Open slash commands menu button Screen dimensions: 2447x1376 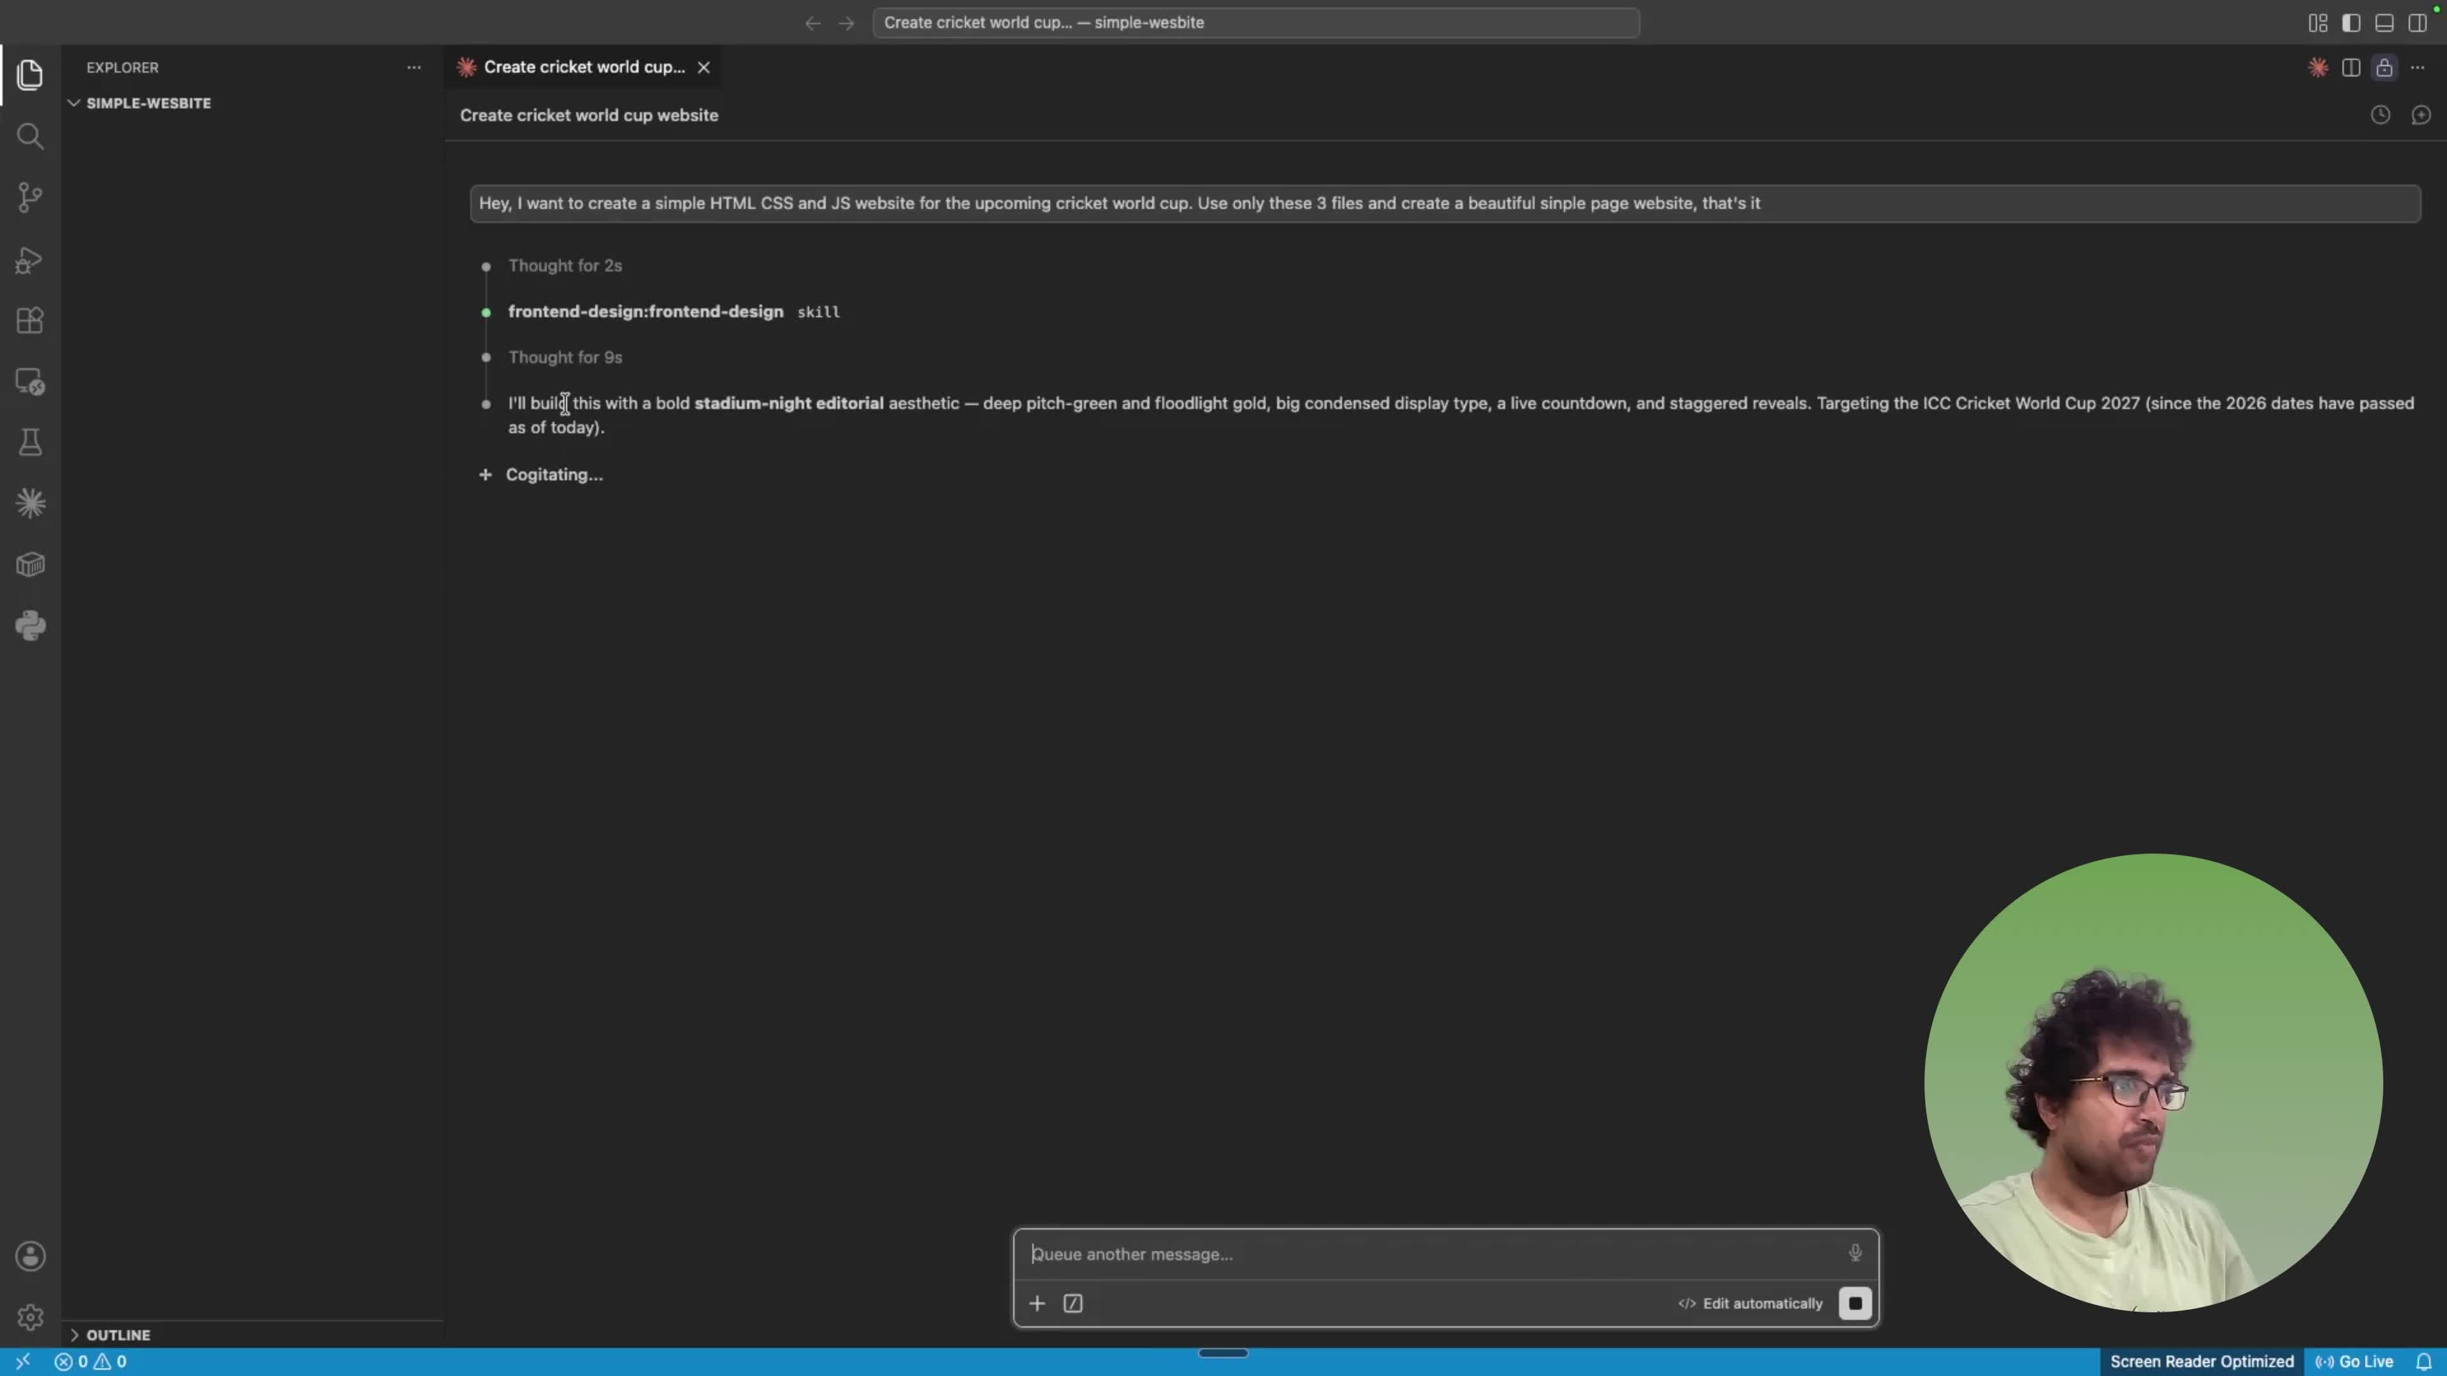(1072, 1304)
